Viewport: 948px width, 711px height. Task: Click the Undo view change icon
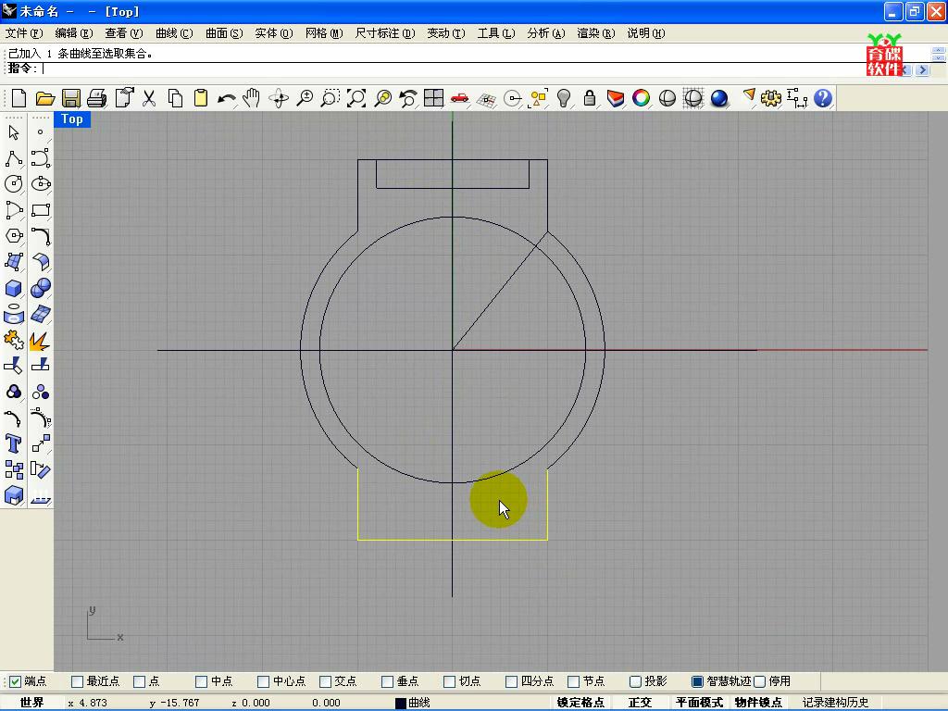click(x=408, y=98)
